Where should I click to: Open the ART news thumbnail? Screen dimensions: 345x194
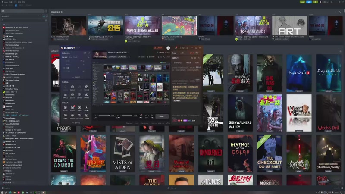(289, 25)
